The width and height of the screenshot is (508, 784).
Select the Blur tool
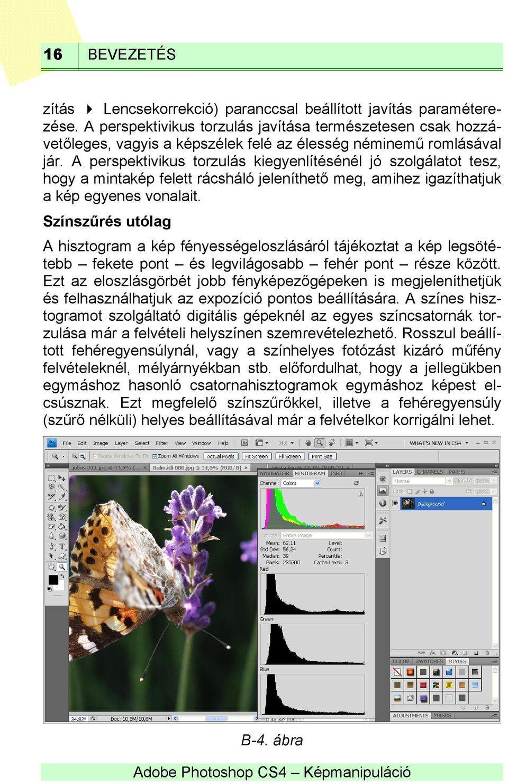click(x=51, y=536)
